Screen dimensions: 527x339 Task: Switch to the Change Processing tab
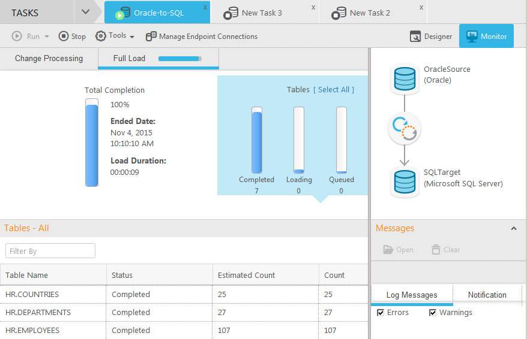click(x=49, y=59)
